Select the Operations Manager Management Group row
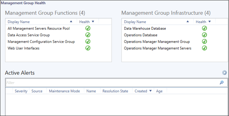This screenshot has width=229, height=116. [157, 42]
